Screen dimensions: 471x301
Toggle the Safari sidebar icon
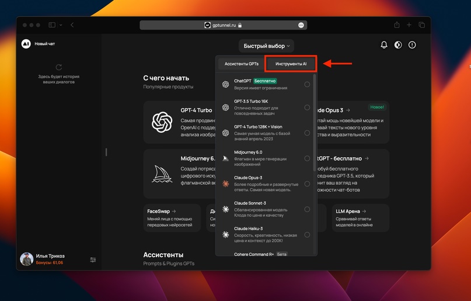[52, 25]
